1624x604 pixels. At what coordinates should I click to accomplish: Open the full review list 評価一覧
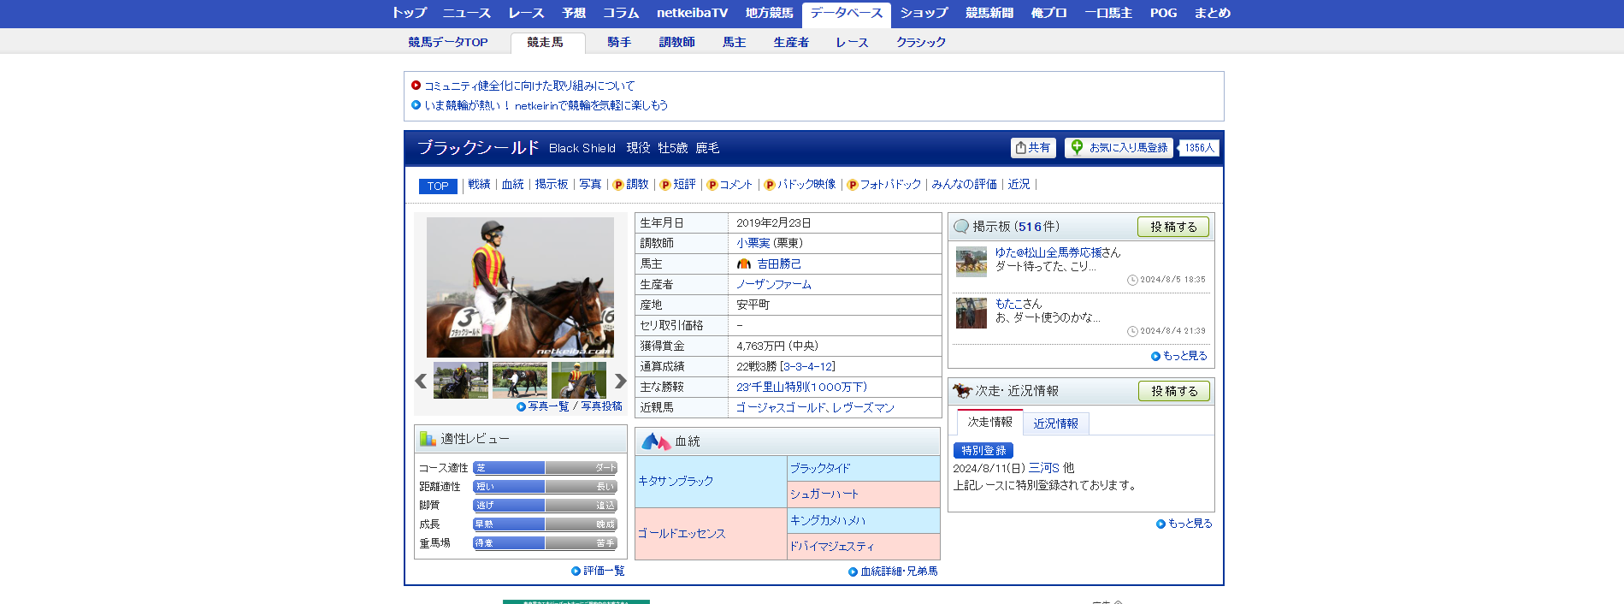click(603, 571)
